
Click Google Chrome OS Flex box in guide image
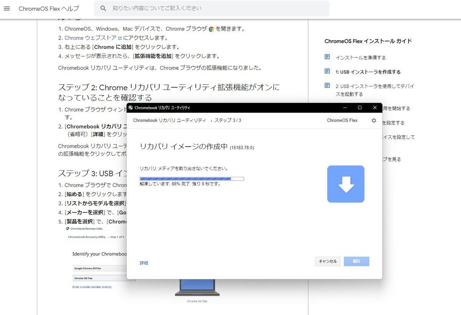[100, 268]
